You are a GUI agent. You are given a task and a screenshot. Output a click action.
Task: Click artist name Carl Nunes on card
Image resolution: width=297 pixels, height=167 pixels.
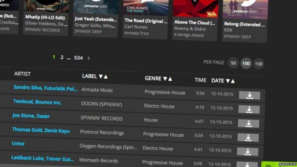136,27
